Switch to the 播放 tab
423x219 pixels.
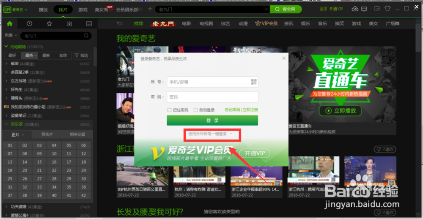[43, 10]
